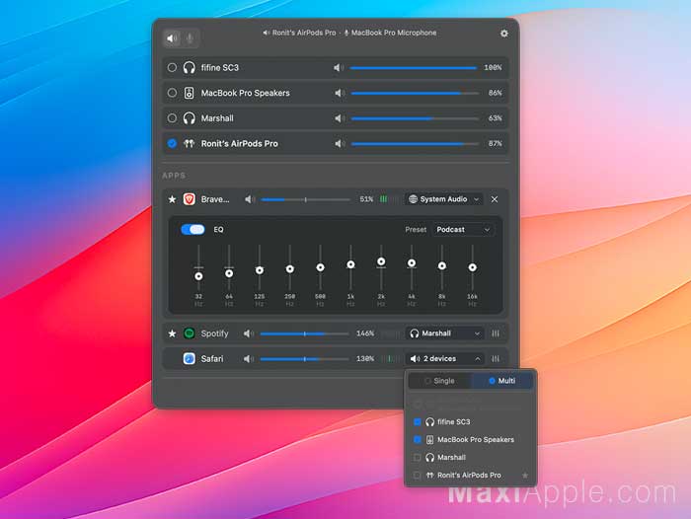Click Safari 130% volume value
Image resolution: width=691 pixels, height=519 pixels.
pyautogui.click(x=365, y=359)
